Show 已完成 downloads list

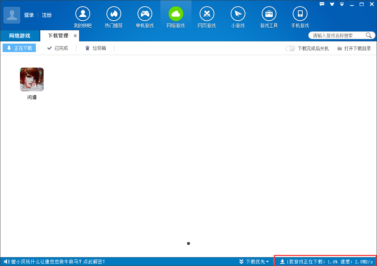pyautogui.click(x=57, y=48)
